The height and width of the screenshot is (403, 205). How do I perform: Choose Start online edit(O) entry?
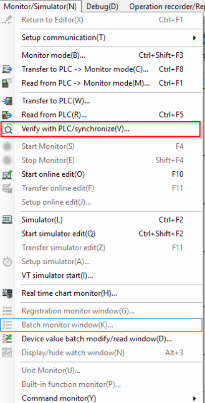[102, 175]
